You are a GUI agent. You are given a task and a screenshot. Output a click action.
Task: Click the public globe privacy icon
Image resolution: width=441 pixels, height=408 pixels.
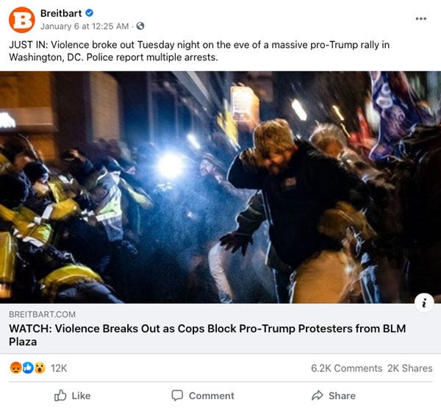(140, 26)
